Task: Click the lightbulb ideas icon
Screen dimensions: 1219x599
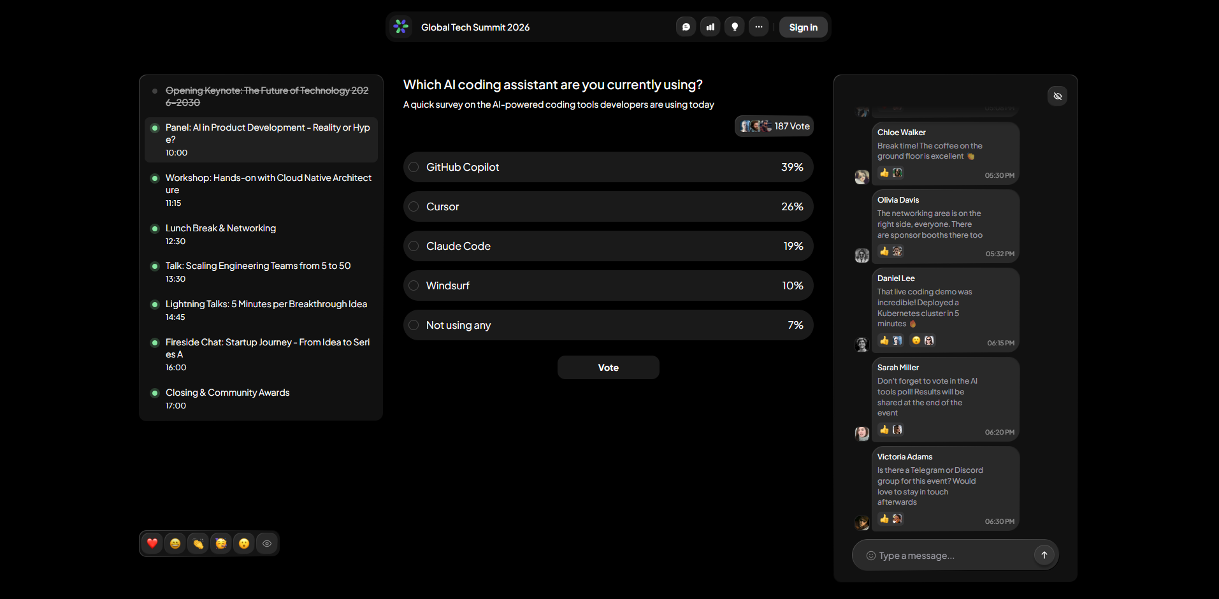Action: coord(734,27)
